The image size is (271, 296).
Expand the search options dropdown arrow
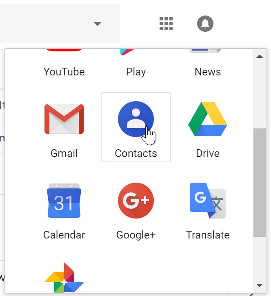click(x=97, y=24)
